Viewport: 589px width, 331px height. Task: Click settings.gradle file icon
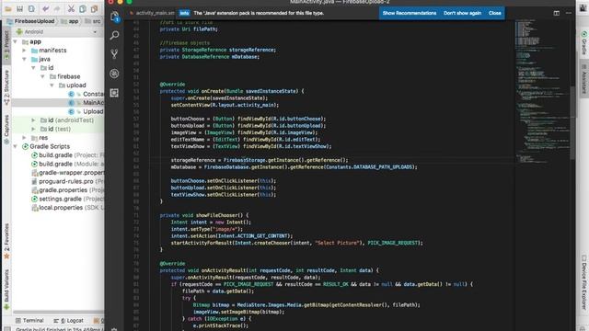pyautogui.click(x=35, y=199)
